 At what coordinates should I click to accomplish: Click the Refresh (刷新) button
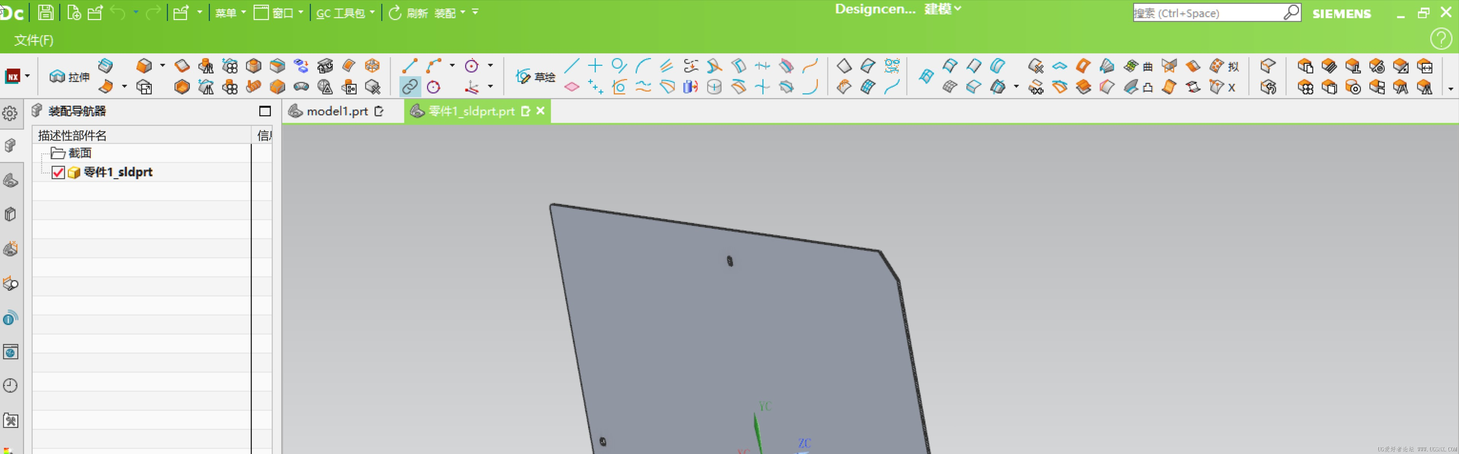(x=408, y=13)
